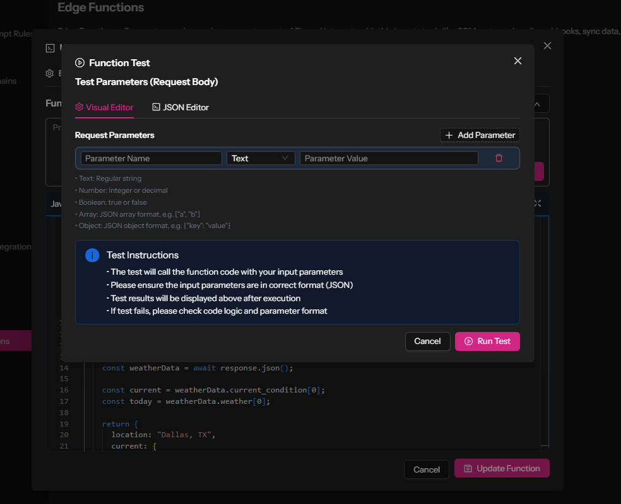
Task: Click the play icon inside Run Test button
Action: pos(468,341)
